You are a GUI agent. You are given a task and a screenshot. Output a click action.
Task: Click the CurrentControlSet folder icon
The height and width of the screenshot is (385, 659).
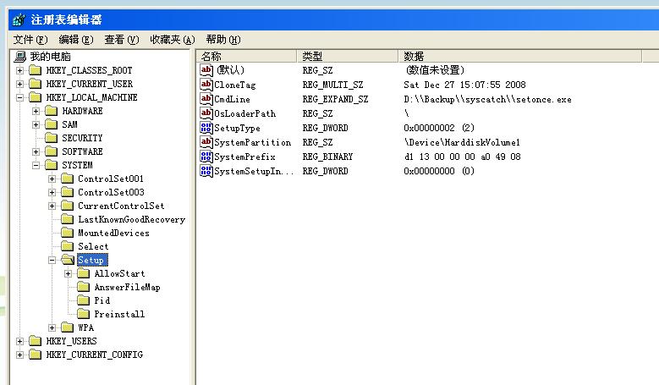coord(67,206)
